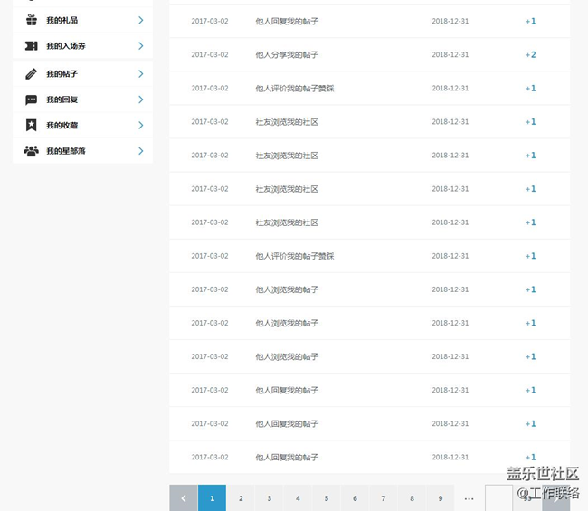Open the 我的礼品 sidebar label

[62, 20]
